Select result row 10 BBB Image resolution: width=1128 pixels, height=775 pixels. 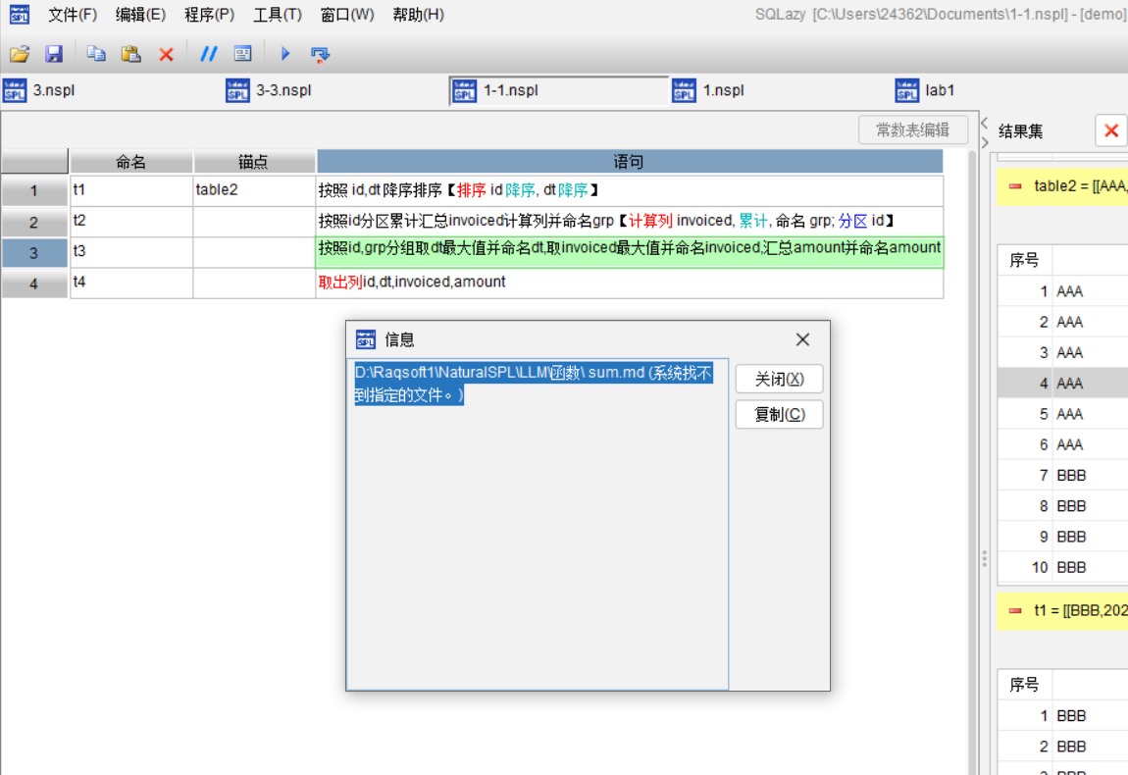pos(1062,568)
